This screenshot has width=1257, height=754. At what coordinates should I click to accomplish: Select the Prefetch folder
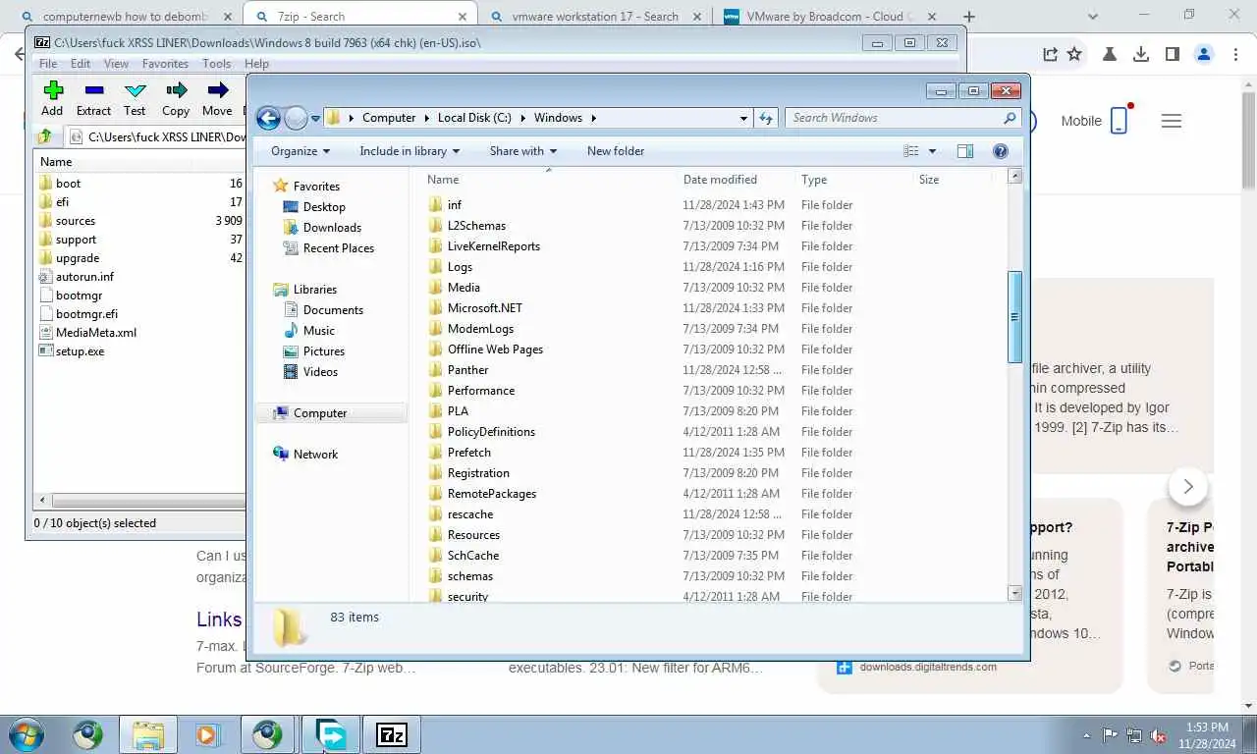[469, 453]
